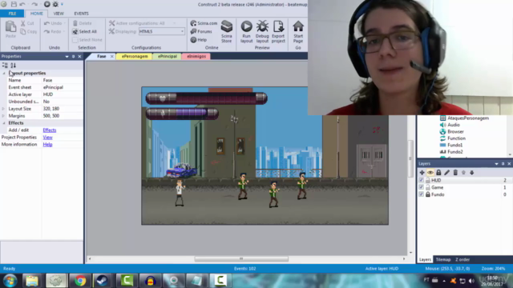Click the Save icon in quick access toolbar
This screenshot has height=288, width=513.
click(14, 4)
